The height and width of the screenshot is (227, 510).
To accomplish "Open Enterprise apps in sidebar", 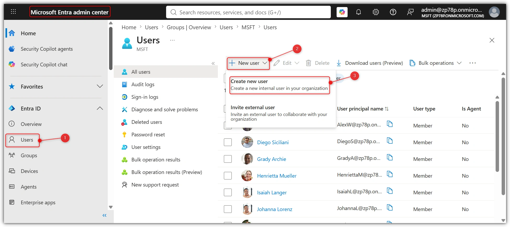I will pos(38,202).
